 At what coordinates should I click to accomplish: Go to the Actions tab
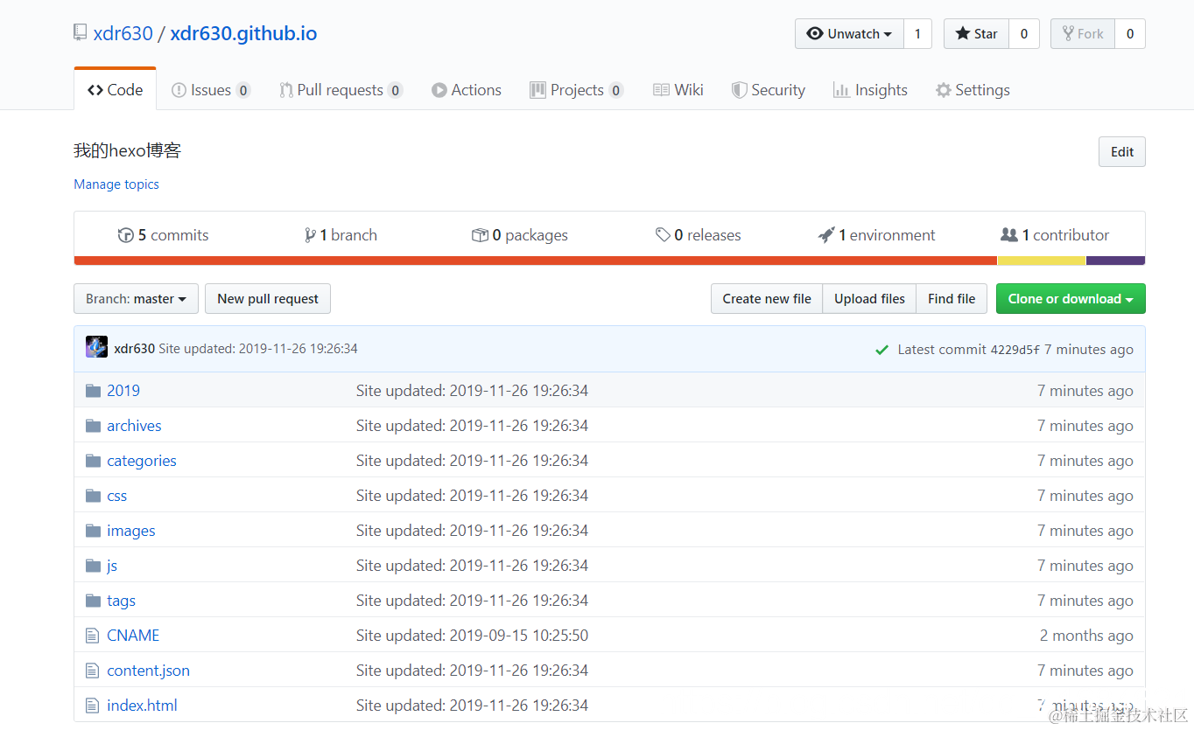coord(467,90)
